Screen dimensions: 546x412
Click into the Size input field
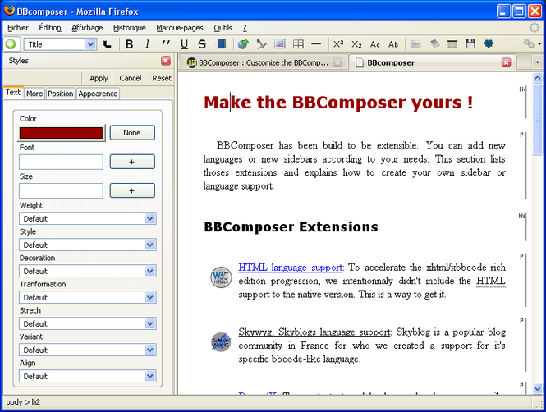[61, 190]
